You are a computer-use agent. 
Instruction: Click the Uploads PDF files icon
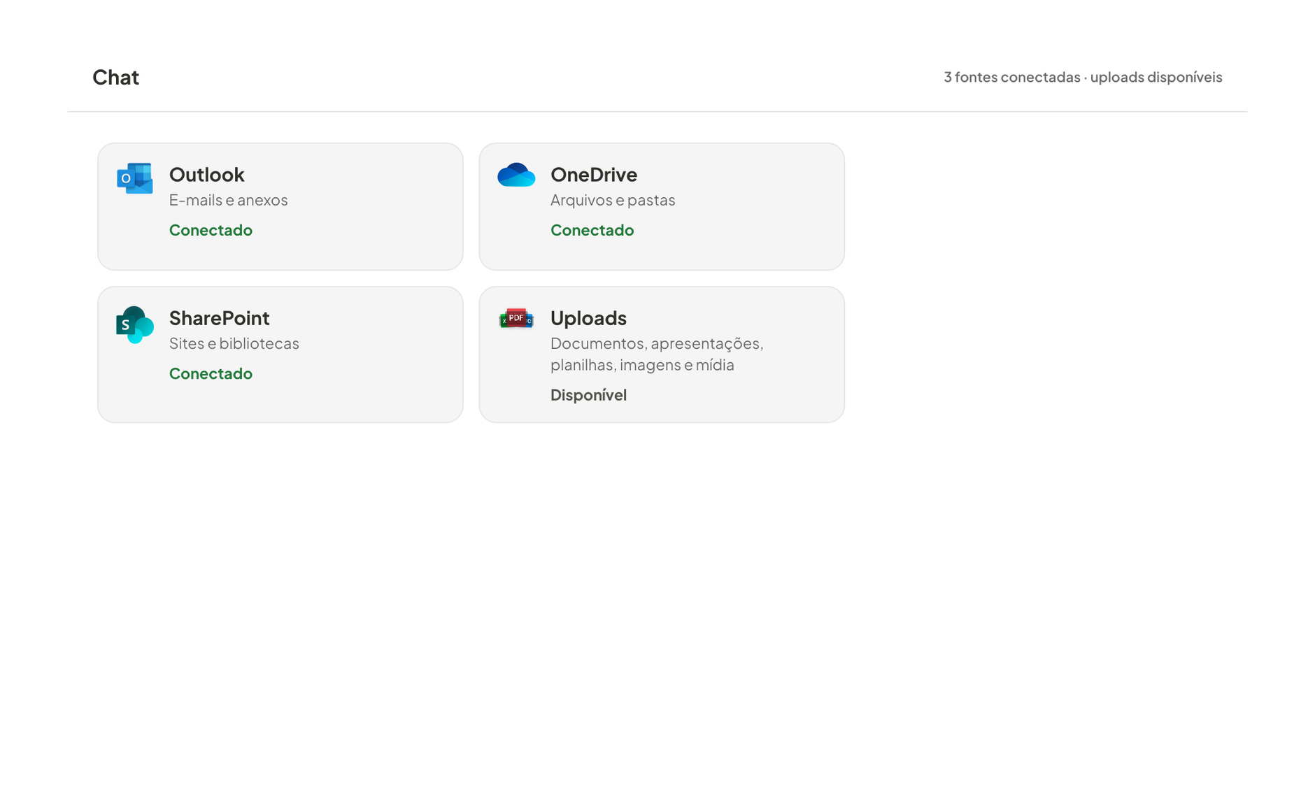point(516,319)
